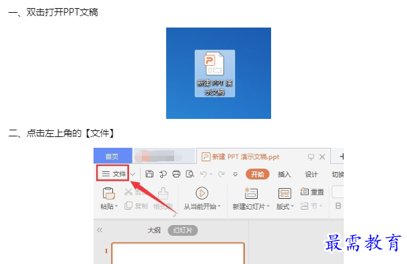Click the Save icon in quick toolbar

pyautogui.click(x=149, y=174)
